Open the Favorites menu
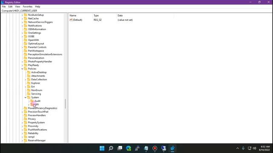Image resolution: width=273 pixels, height=153 pixels. [x=27, y=6]
